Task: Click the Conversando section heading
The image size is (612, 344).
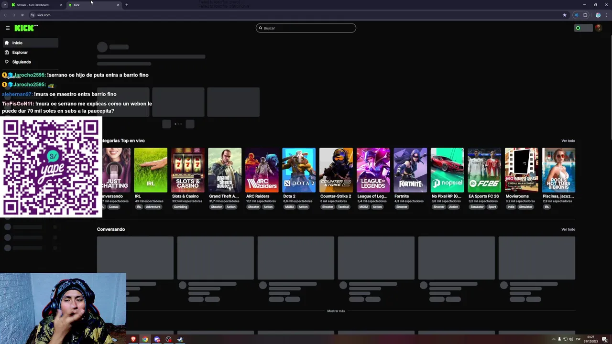Action: [111, 229]
